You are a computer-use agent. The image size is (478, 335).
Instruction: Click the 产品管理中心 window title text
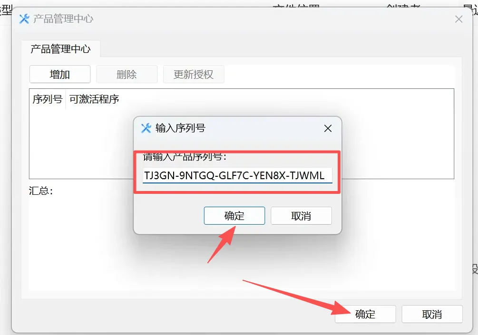coord(63,19)
